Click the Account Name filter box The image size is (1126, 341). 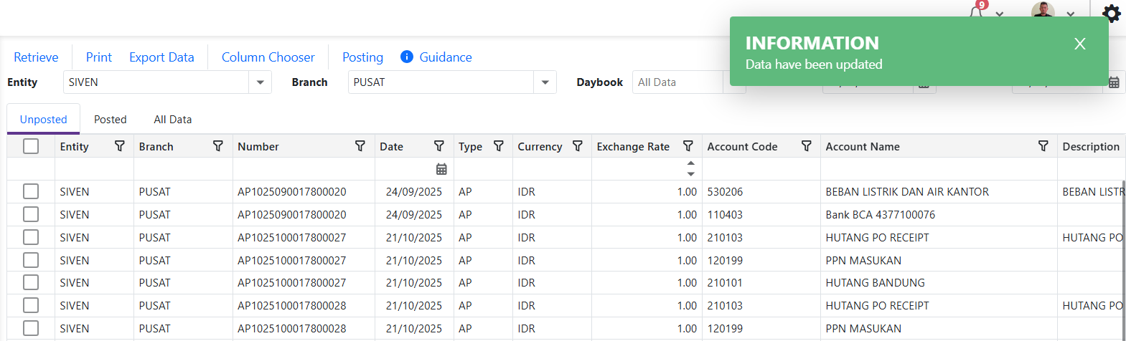(x=939, y=169)
